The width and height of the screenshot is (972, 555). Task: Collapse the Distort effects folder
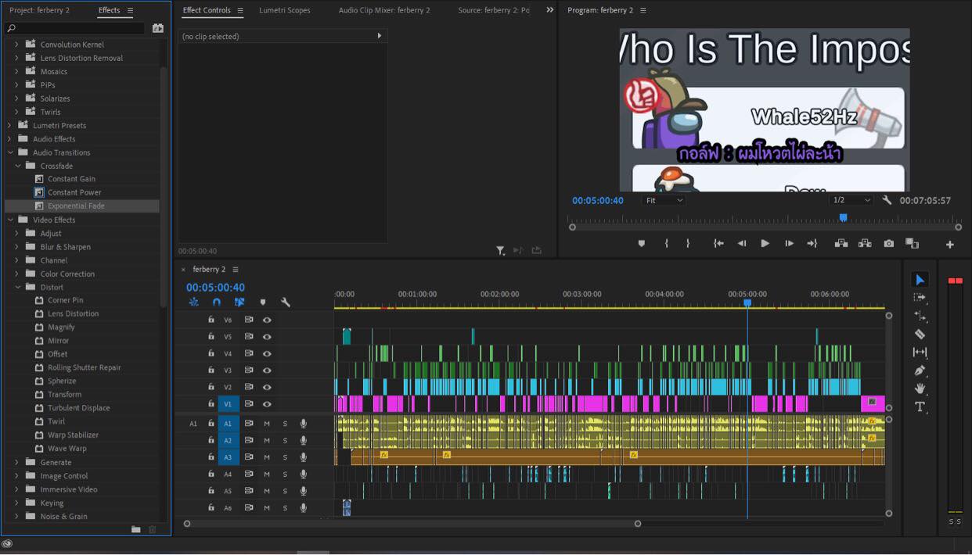(18, 287)
